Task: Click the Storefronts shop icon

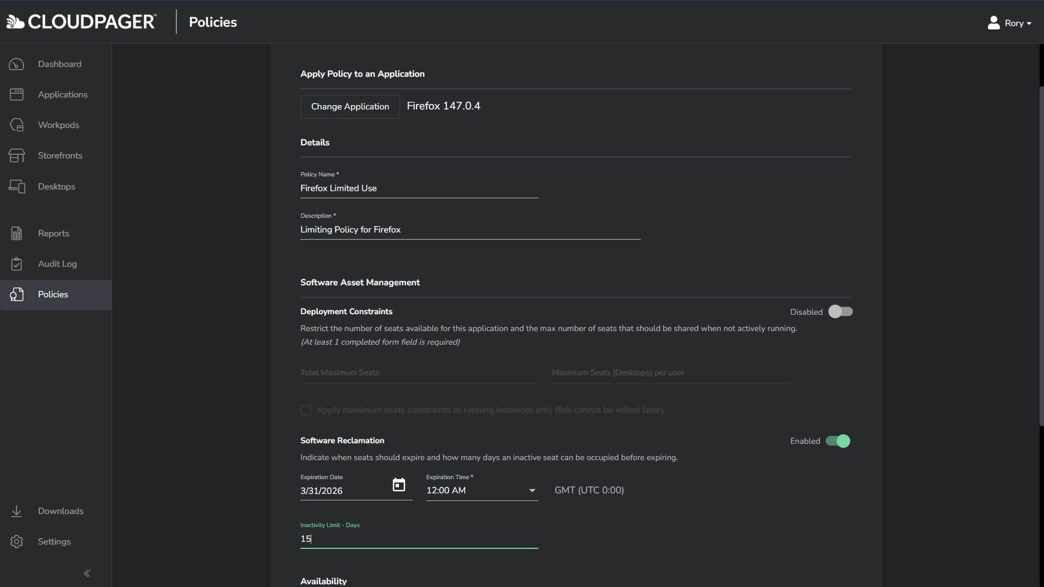Action: pos(16,156)
